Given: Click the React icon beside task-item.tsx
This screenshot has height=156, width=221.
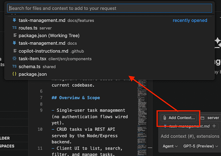Looking at the screenshot, I should pos(14,59).
